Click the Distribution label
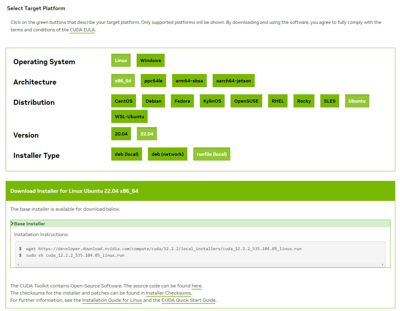The width and height of the screenshot is (400, 311). pyautogui.click(x=34, y=102)
